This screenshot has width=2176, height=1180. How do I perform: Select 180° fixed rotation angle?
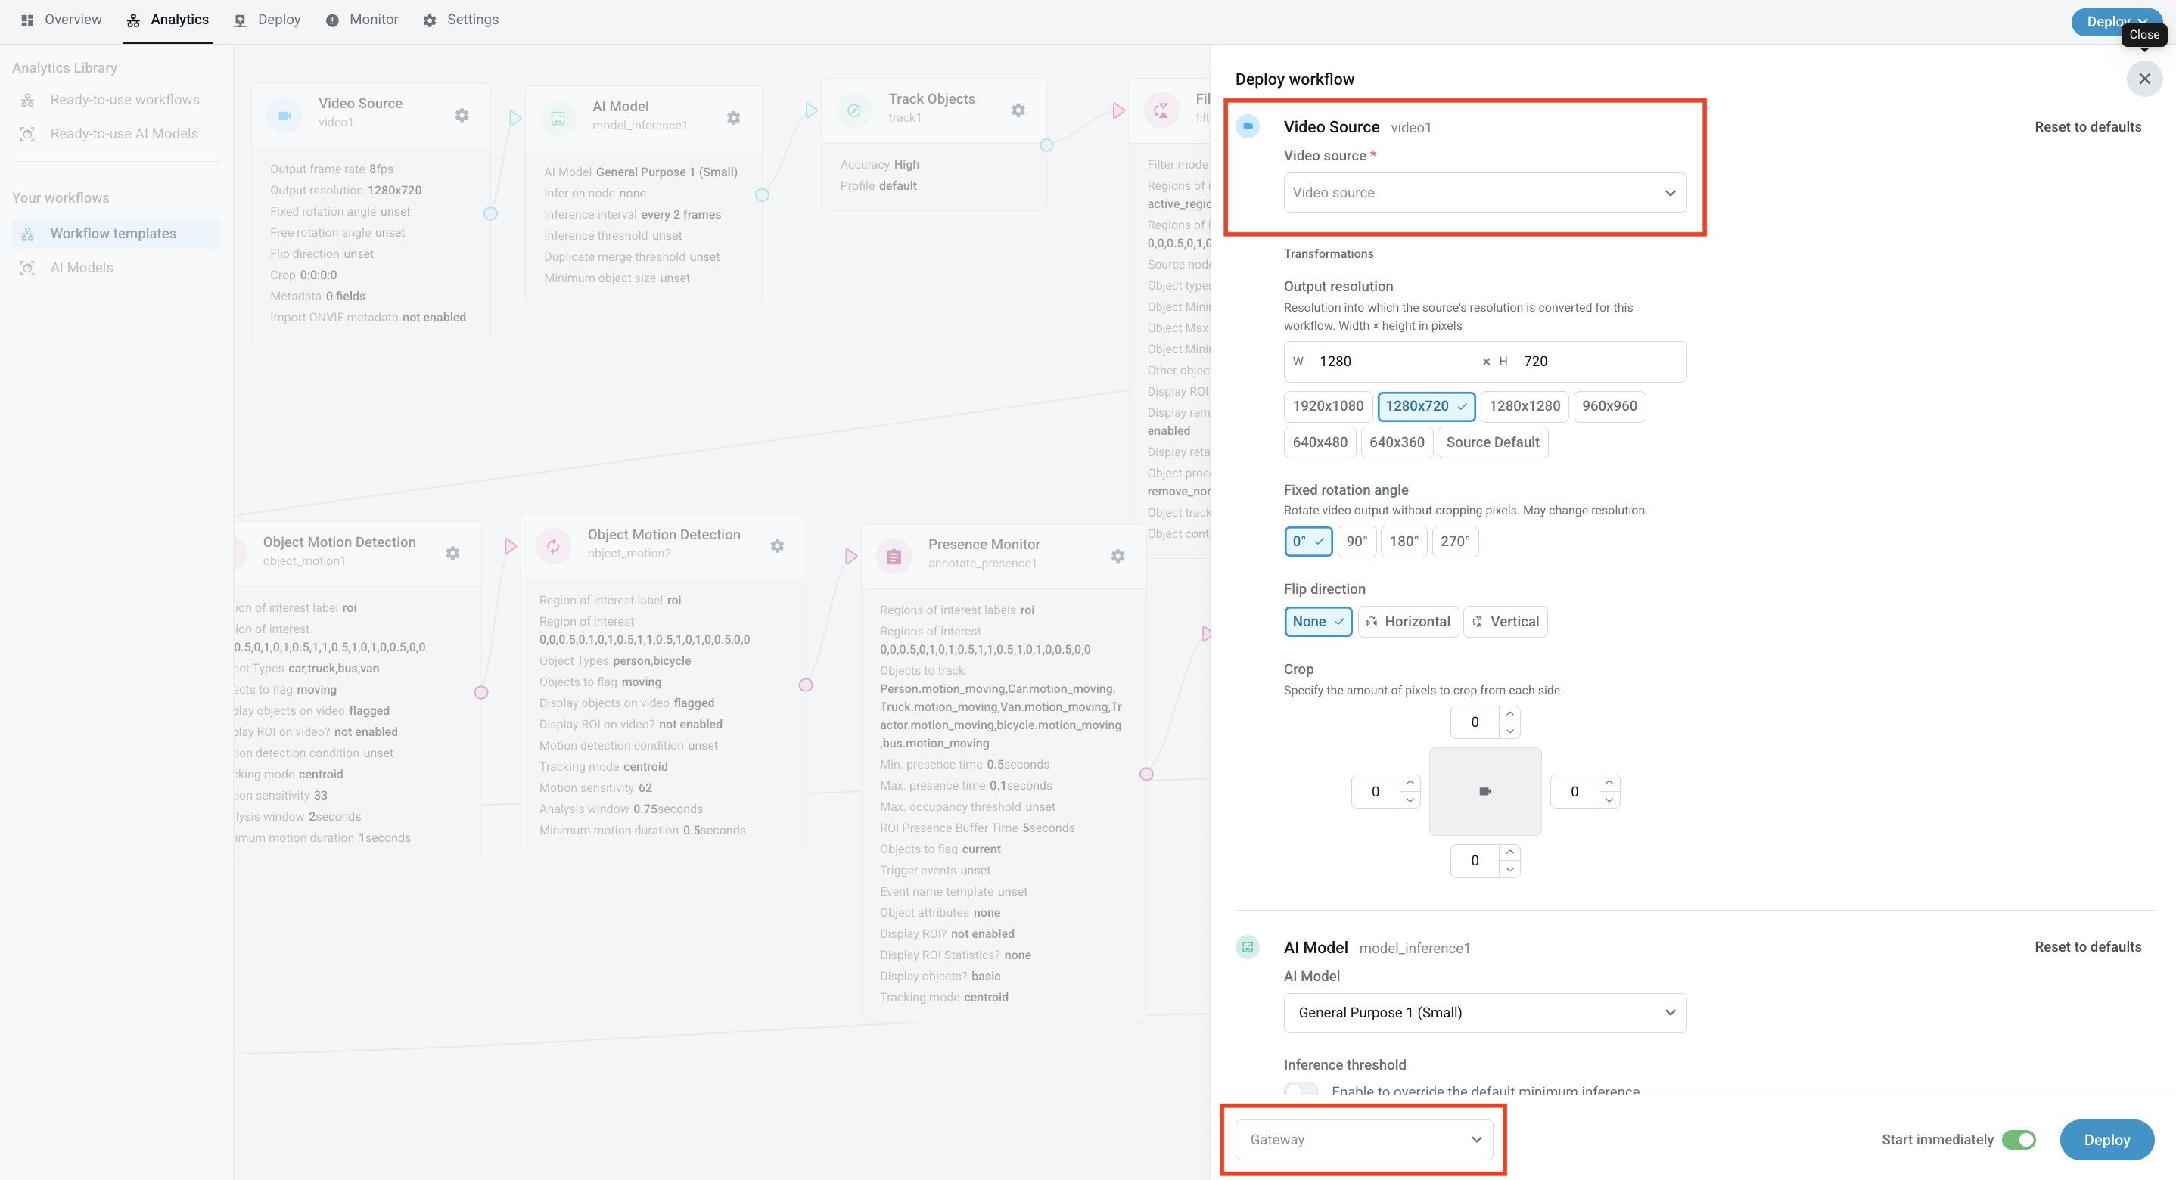1404,542
